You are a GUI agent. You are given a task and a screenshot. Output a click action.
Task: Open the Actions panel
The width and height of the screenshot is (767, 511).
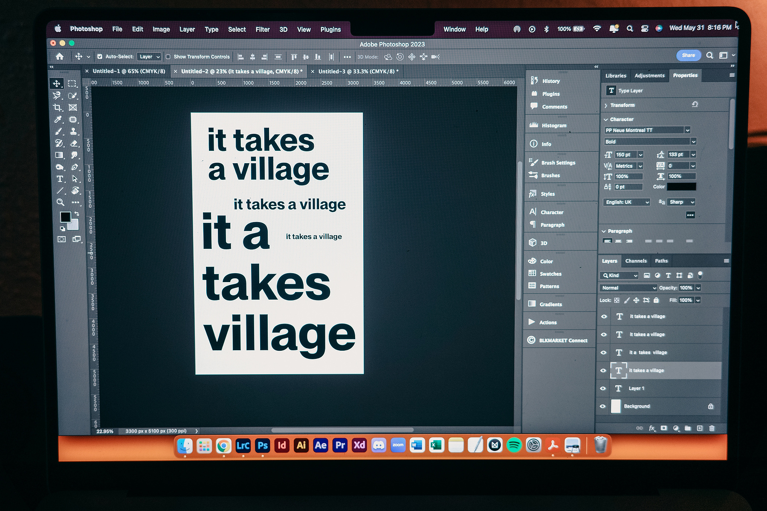pyautogui.click(x=543, y=322)
